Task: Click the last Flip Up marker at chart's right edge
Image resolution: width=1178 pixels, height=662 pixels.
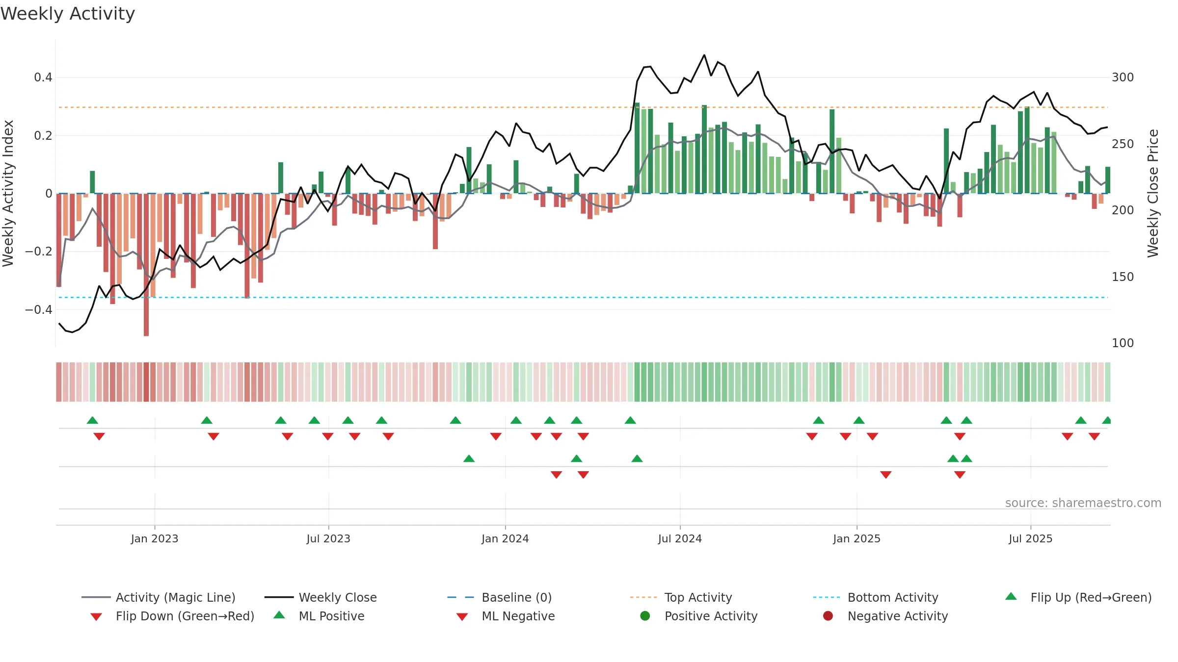Action: 1107,420
